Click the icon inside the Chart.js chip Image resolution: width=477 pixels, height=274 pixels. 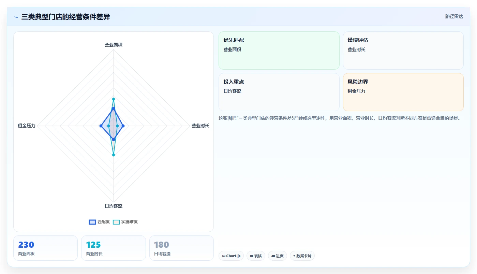tap(224, 256)
